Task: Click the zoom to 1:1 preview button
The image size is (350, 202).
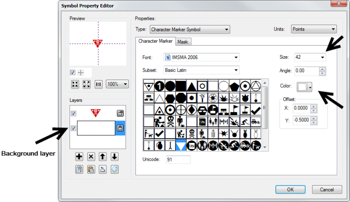Action: click(x=98, y=84)
